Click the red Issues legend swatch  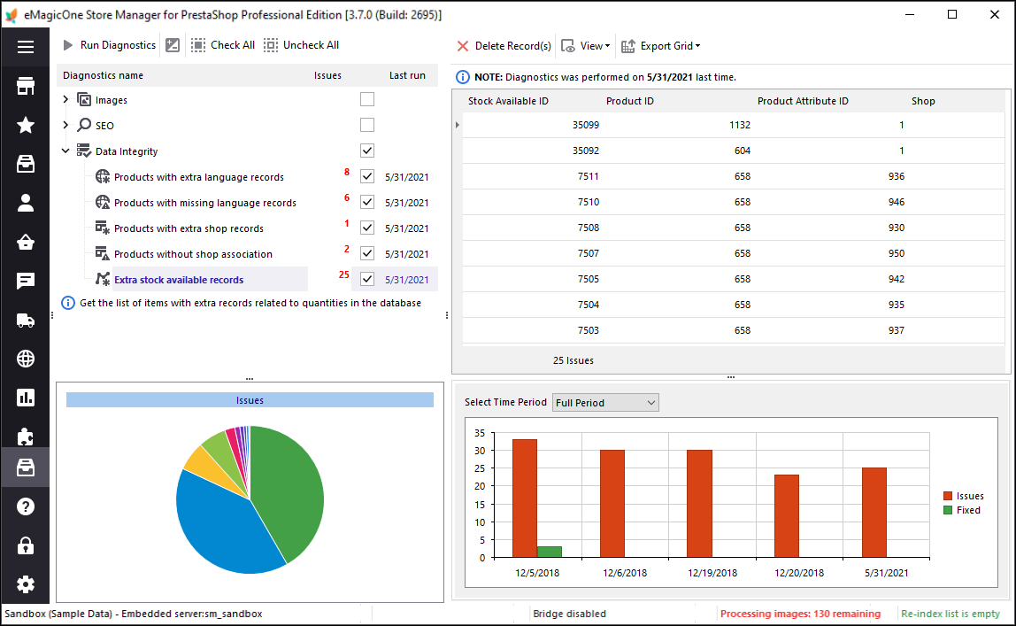(x=948, y=496)
